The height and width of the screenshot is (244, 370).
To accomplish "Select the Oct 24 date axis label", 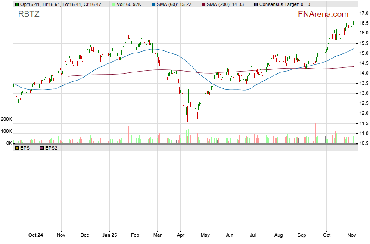I will [35, 235].
